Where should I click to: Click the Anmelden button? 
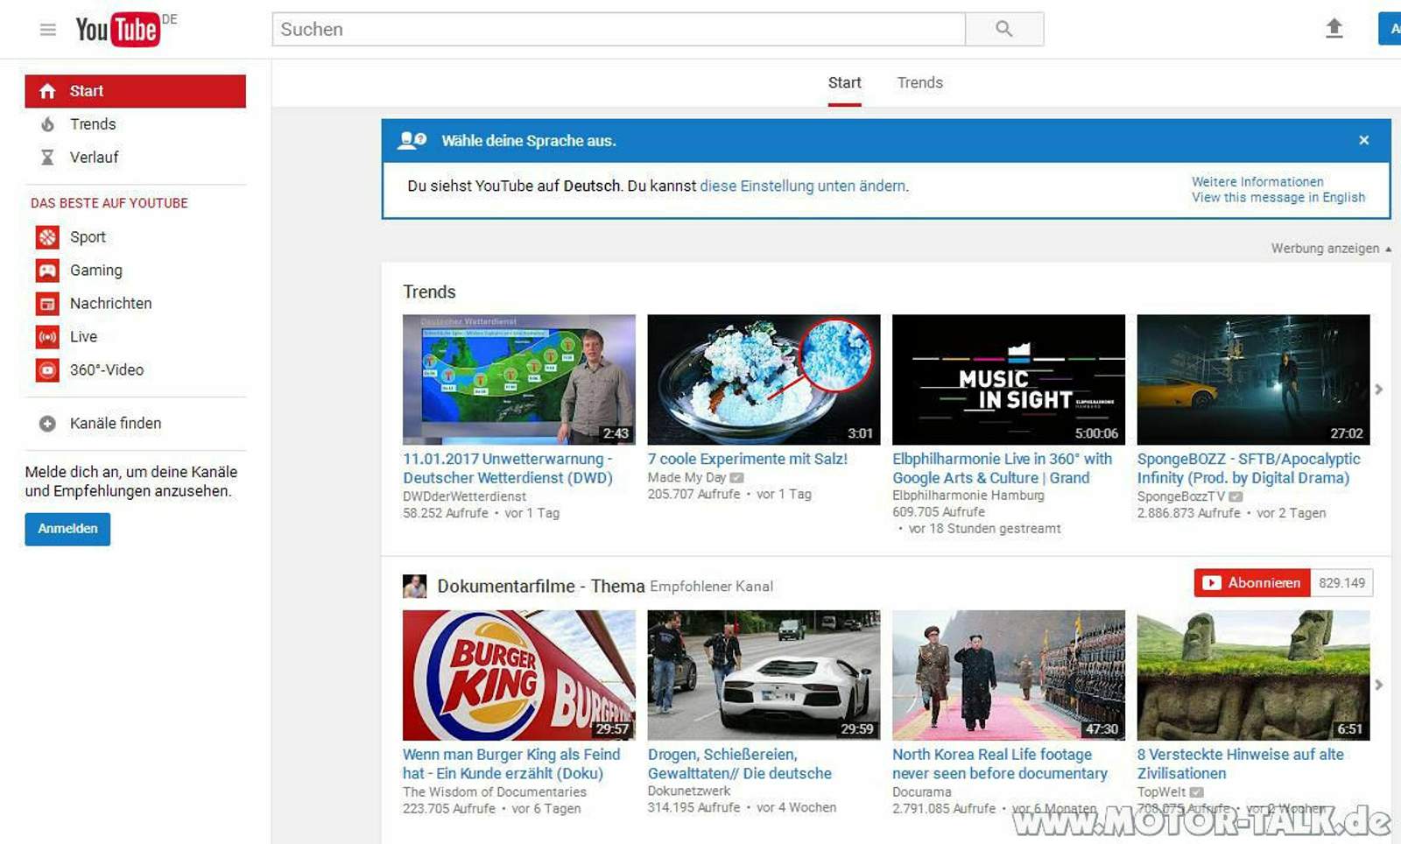[67, 529]
